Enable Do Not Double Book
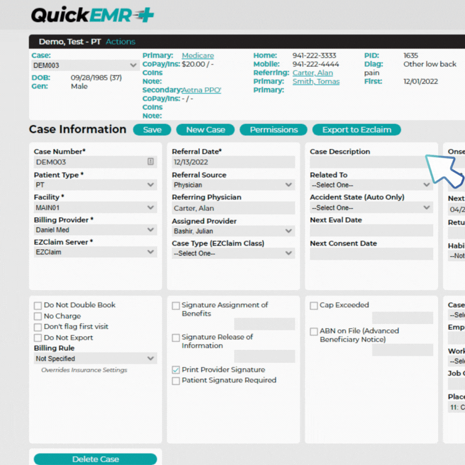This screenshot has width=465, height=465. click(x=38, y=305)
